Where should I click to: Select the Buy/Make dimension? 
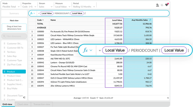pos(12,88)
